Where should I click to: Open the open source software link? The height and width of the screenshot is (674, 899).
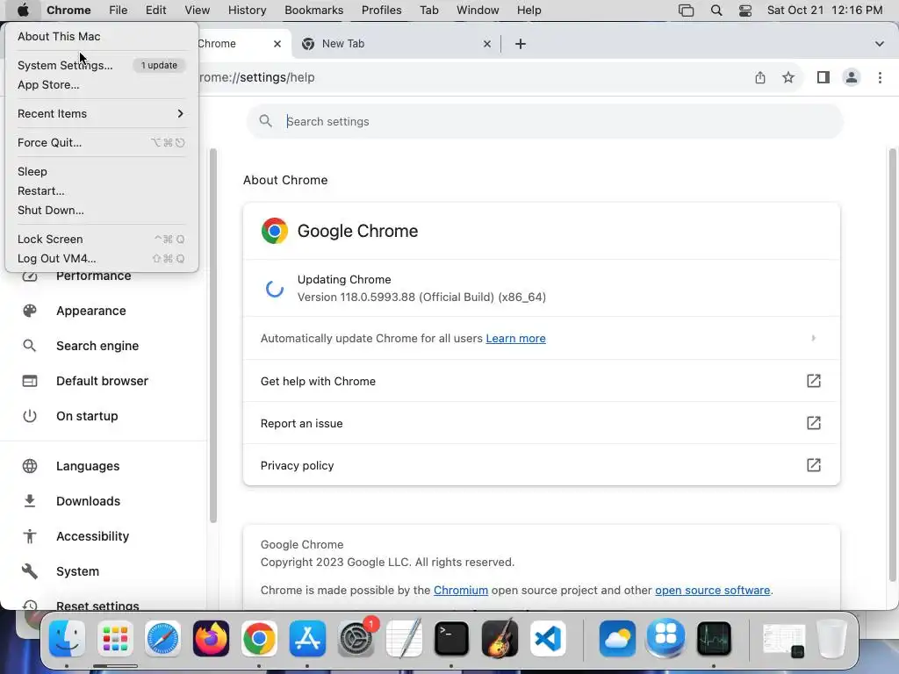pos(712,590)
